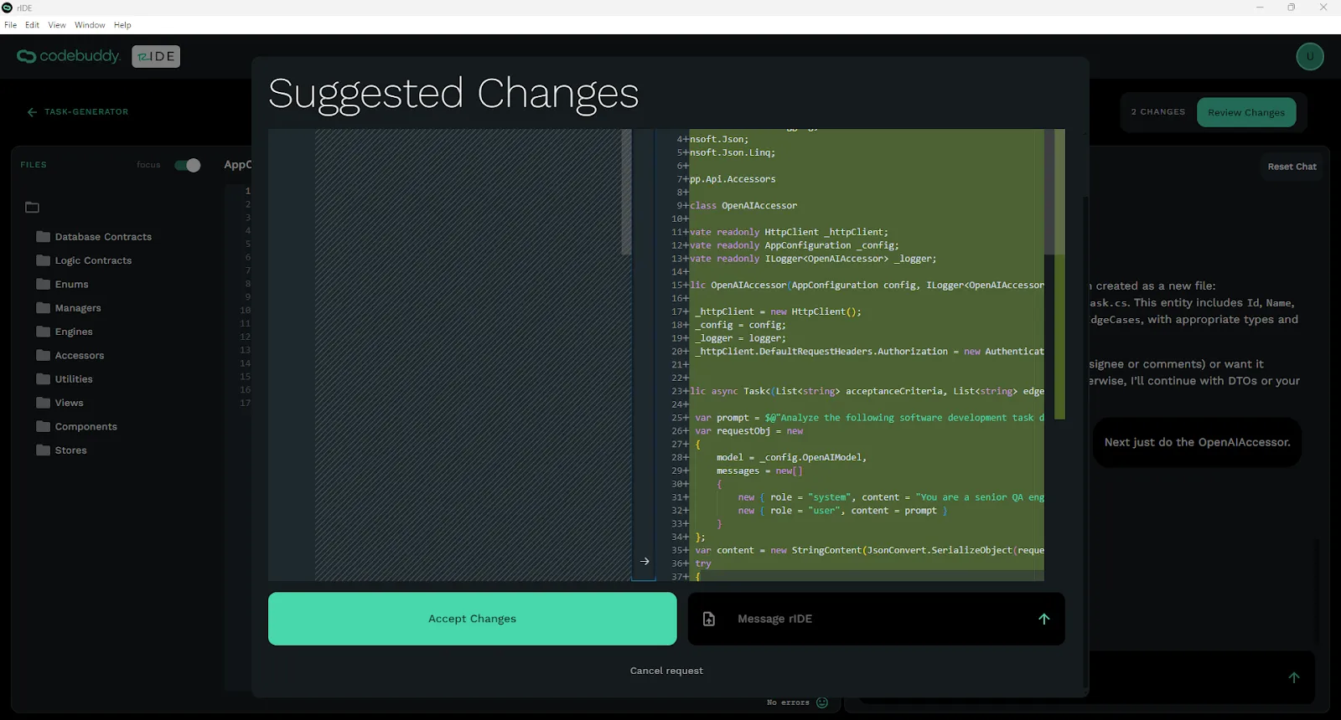Viewport: 1341px width, 720px height.
Task: Open the Edit menu
Action: pos(32,25)
